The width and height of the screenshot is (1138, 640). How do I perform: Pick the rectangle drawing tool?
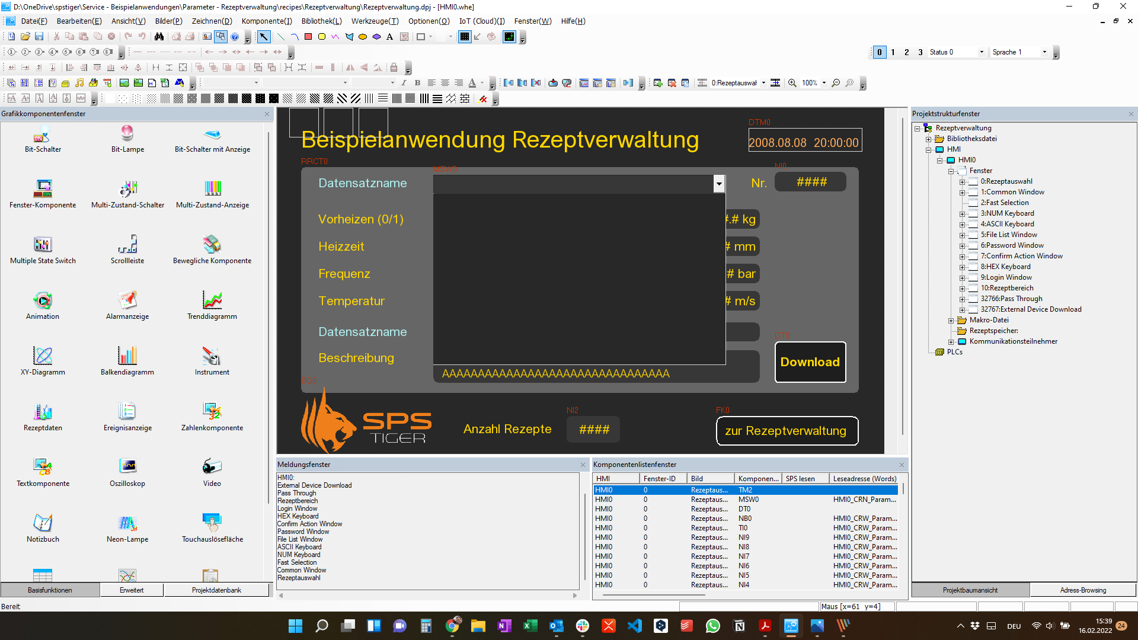click(308, 36)
